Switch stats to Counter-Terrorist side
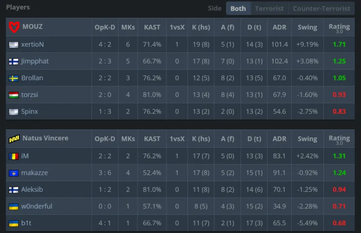Image resolution: width=361 pixels, height=233 pixels. tap(321, 9)
